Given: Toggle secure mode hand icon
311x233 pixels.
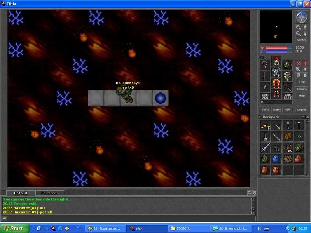Looking at the screenshot, I should (x=305, y=75).
